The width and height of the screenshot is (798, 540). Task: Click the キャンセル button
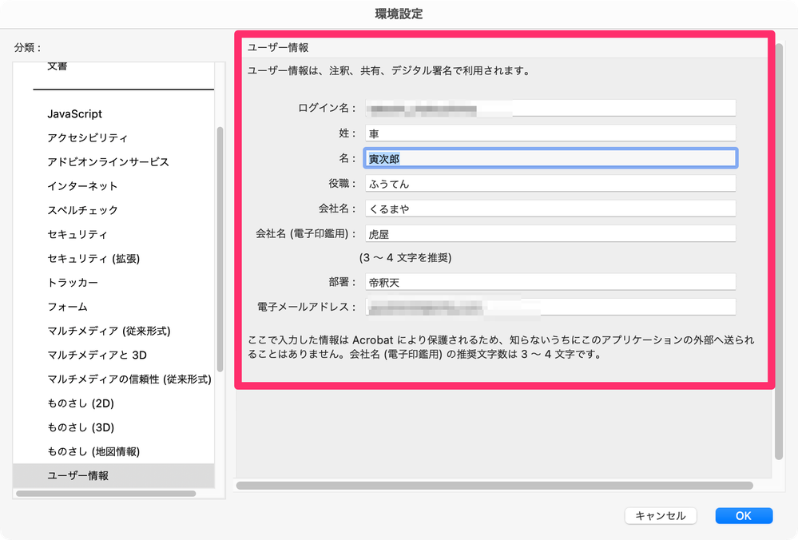click(661, 515)
